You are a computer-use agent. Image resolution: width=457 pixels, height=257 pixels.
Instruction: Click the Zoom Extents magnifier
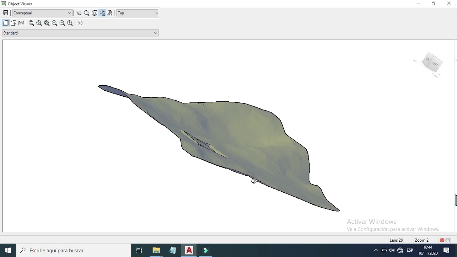[x=47, y=23]
